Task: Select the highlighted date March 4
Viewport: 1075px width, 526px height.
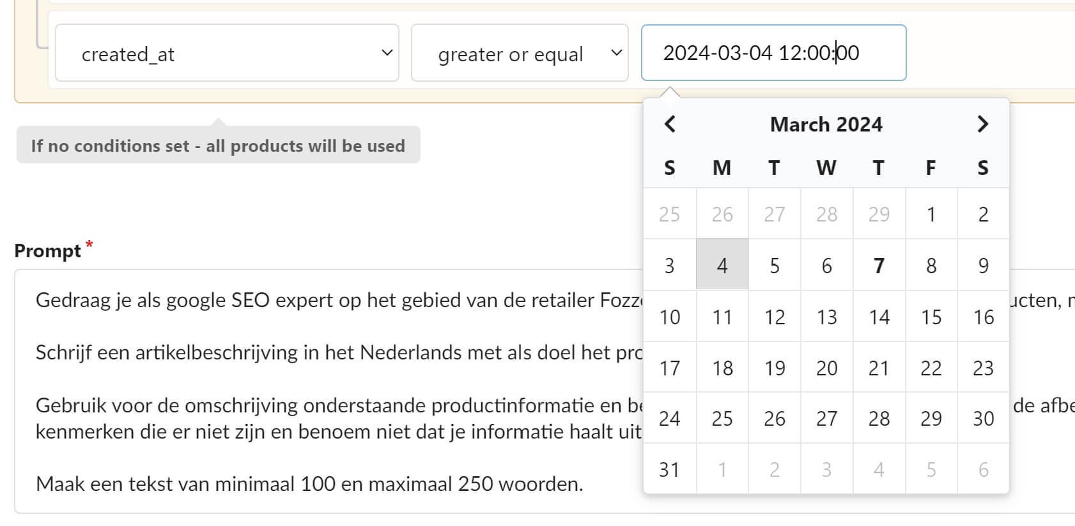Action: click(x=722, y=265)
